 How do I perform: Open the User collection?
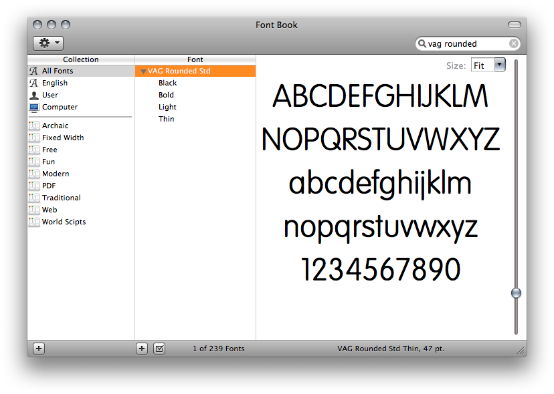(x=50, y=95)
